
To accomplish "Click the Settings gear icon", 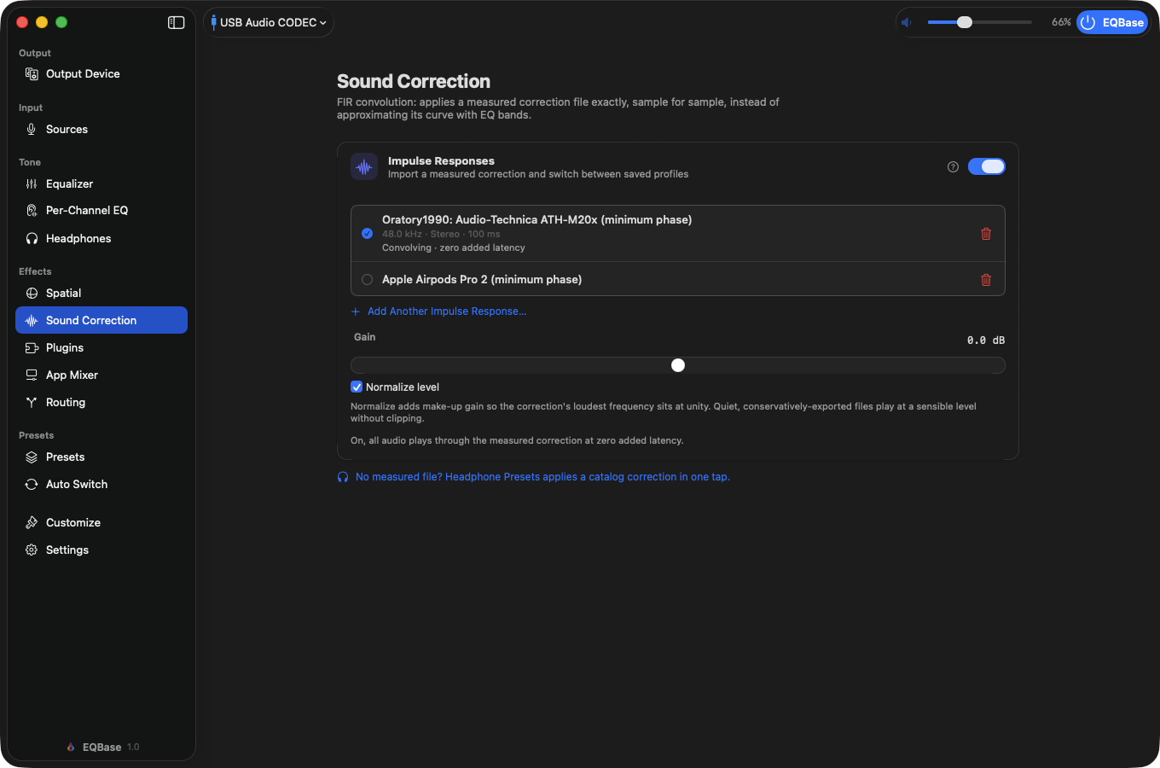I will click(32, 550).
